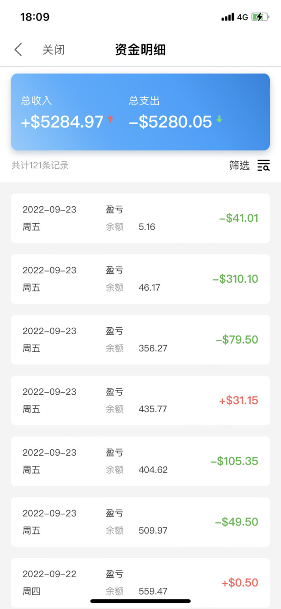Tap the 关闭 close button
Screen dimensions: 281x609
(53, 50)
